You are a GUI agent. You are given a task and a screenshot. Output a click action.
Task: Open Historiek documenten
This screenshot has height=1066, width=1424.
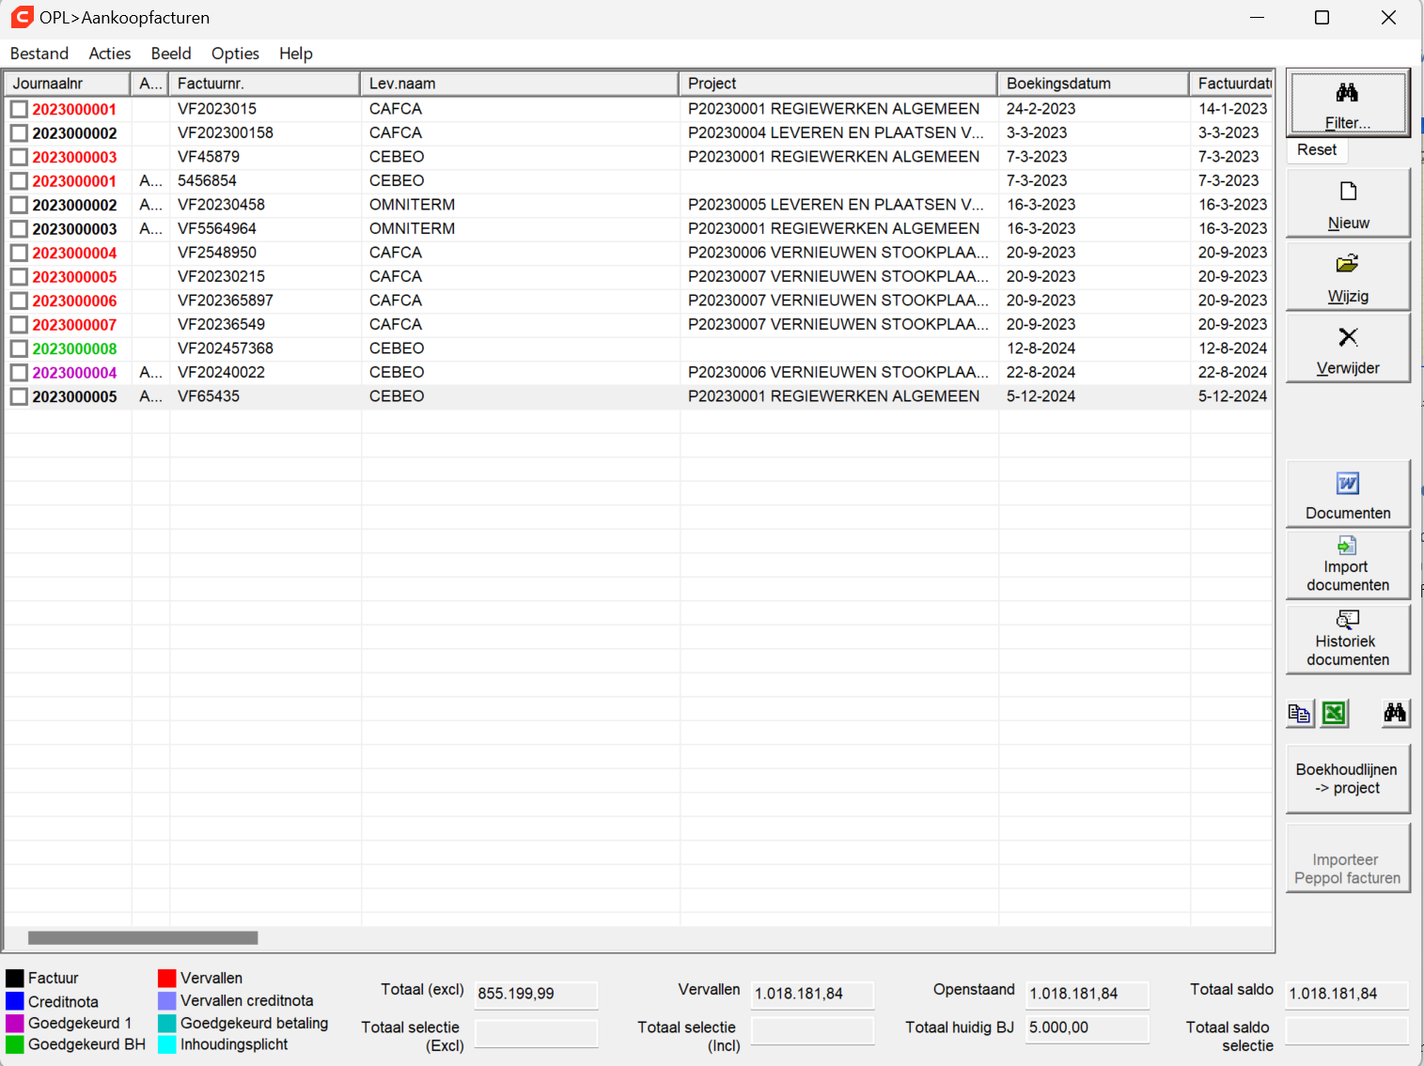tap(1348, 640)
